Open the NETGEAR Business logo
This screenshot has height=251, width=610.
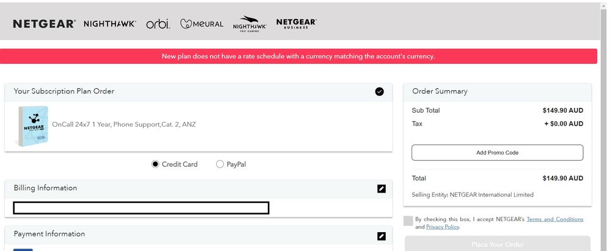(x=296, y=24)
